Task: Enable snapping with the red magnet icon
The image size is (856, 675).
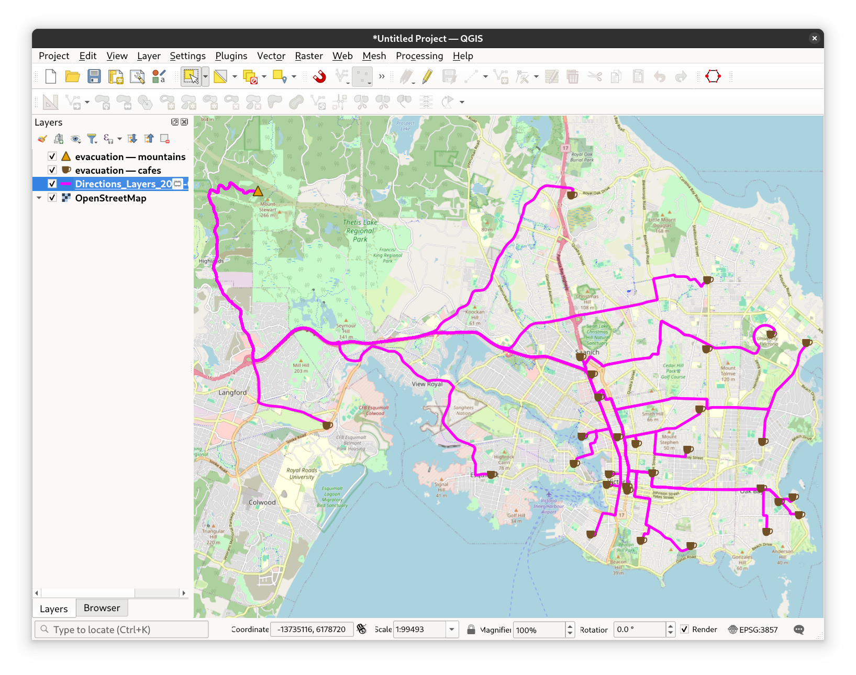Action: [x=319, y=77]
